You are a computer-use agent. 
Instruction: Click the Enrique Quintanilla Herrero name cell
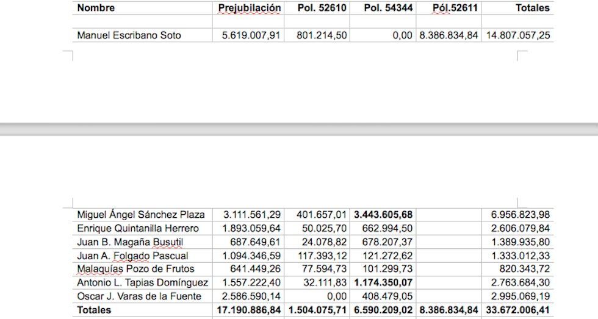click(x=138, y=228)
